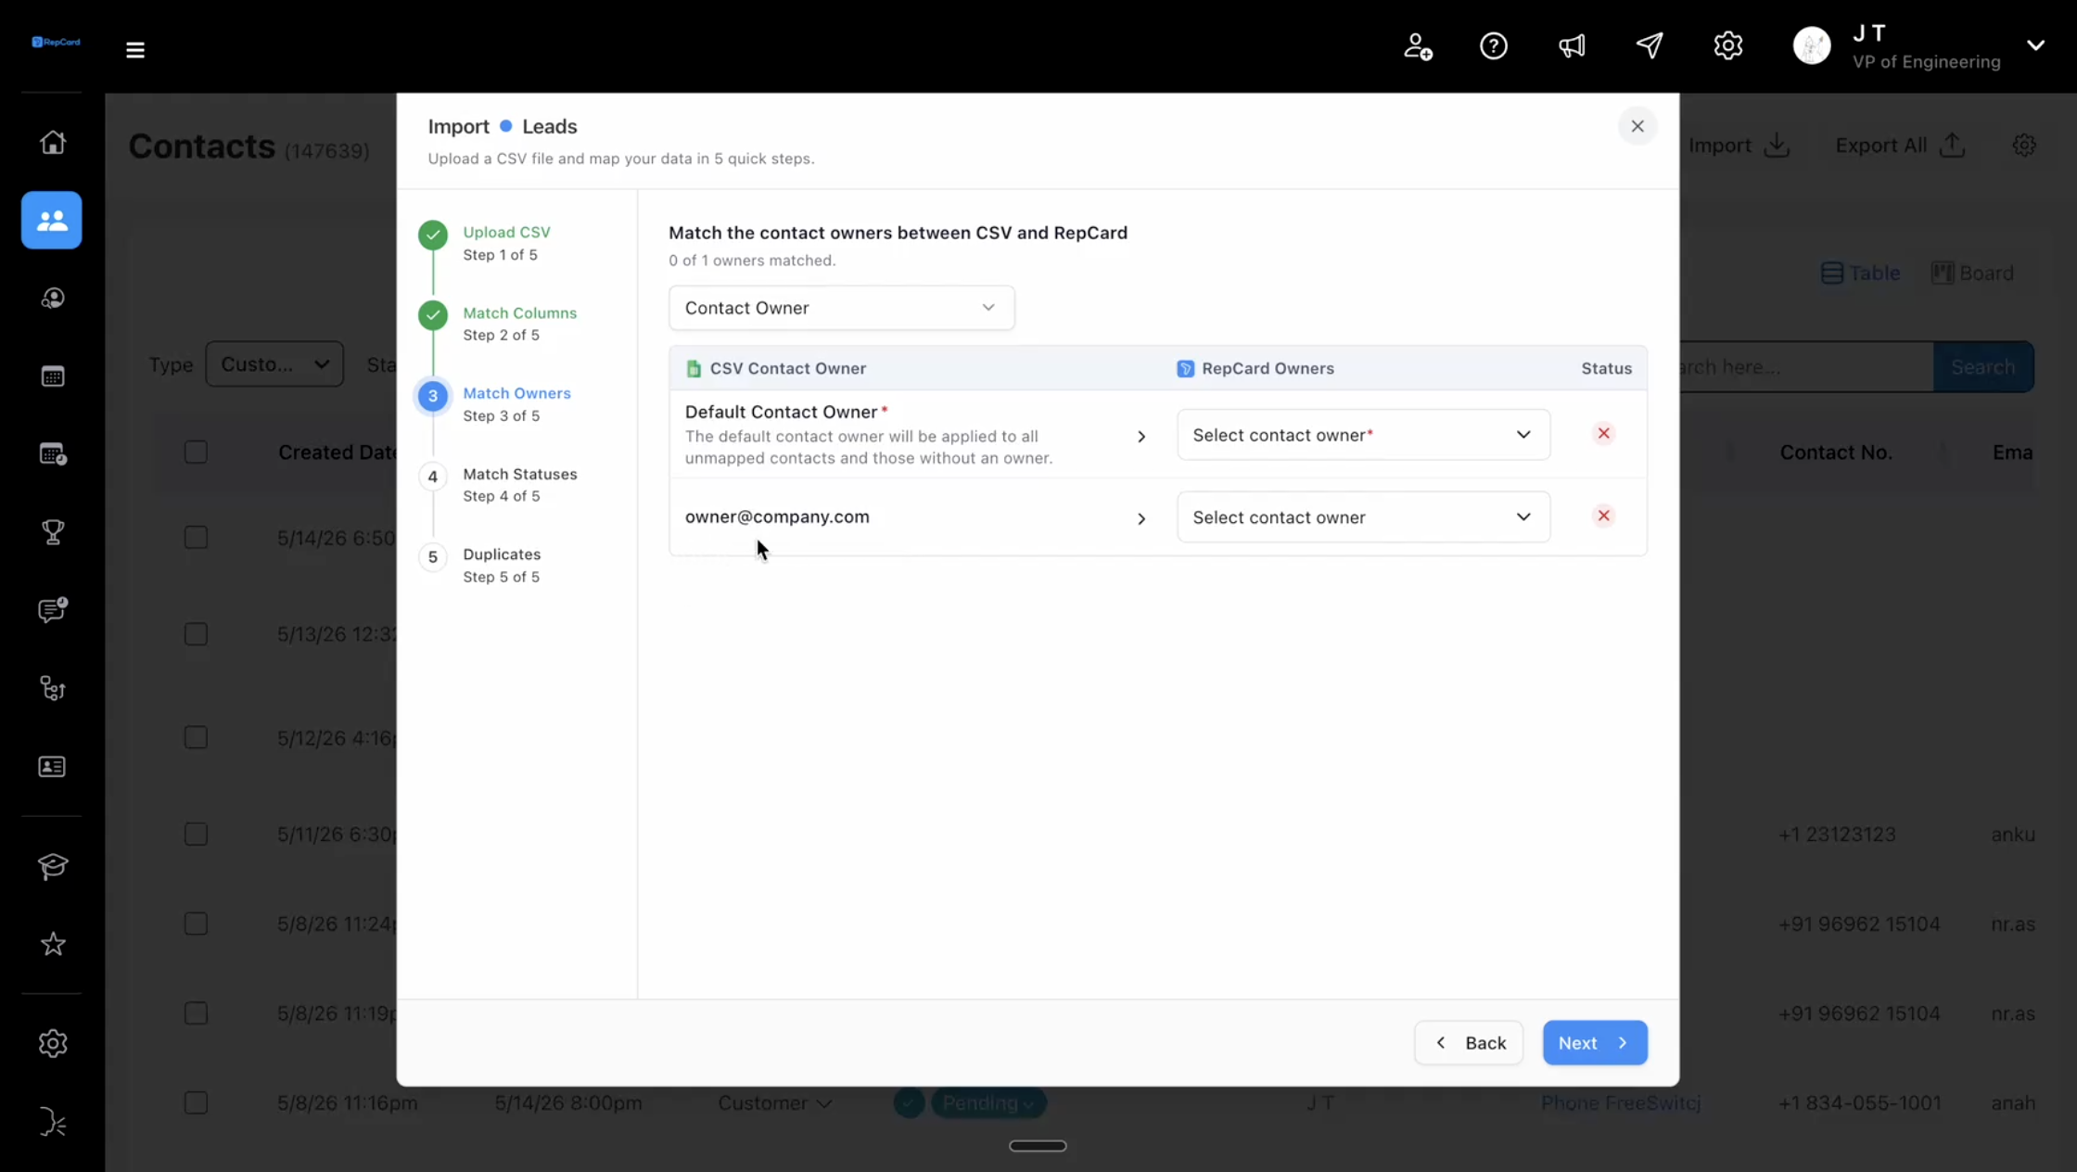Open the user circle sidebar icon
Viewport: 2077px width, 1172px height.
[x=52, y=299]
